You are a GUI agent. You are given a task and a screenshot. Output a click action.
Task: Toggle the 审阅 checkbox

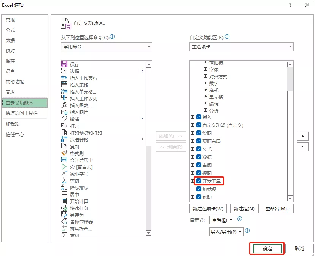(199, 165)
